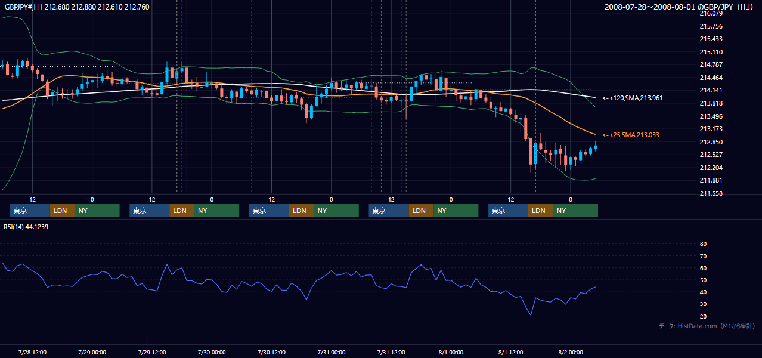Click the 25 SMA label reading 213.033

pos(631,135)
